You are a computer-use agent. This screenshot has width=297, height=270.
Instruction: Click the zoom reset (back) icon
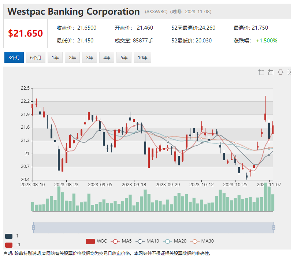click(x=271, y=72)
